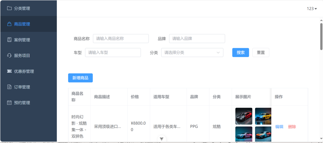The width and height of the screenshot is (323, 143).
Task: Click the calendar icon beside 预约管理
Action: click(9, 103)
